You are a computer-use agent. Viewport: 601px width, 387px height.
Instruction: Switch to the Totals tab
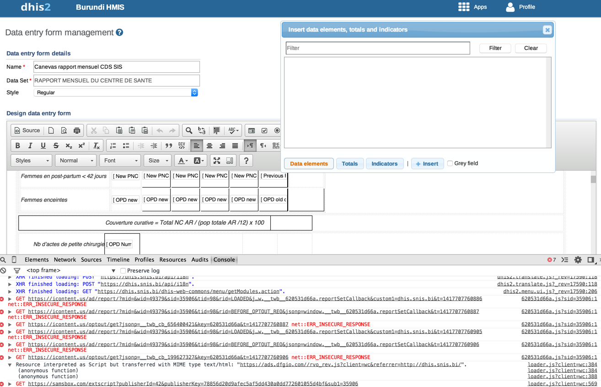(349, 164)
